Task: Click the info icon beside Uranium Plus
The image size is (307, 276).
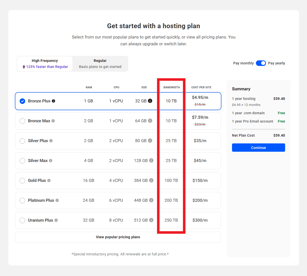Action: pyautogui.click(x=56, y=220)
